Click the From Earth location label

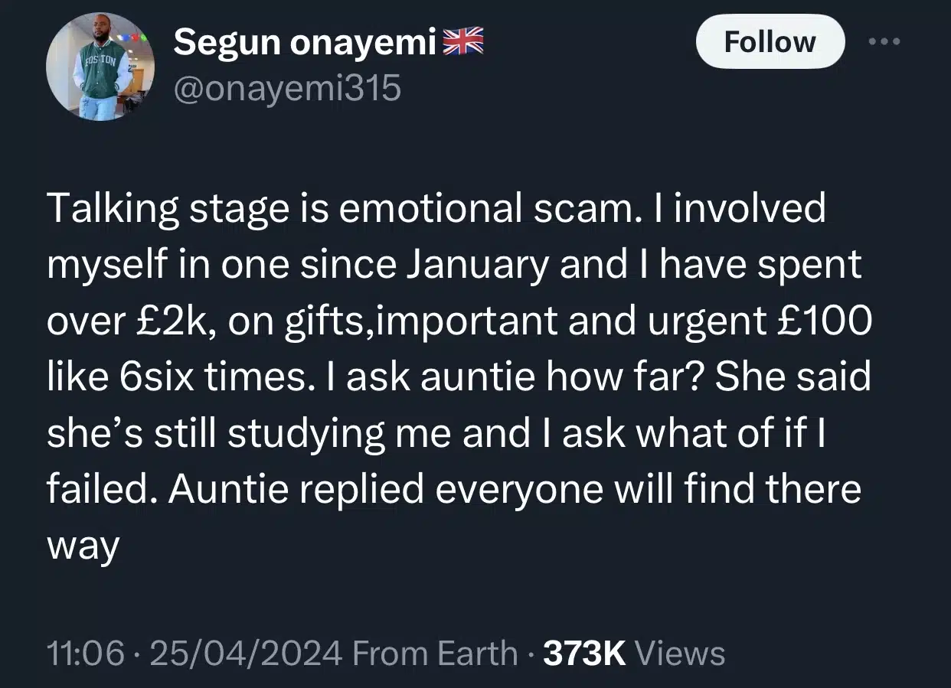click(440, 654)
